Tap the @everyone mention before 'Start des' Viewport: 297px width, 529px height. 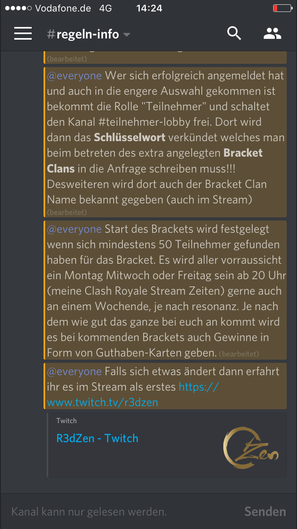click(74, 229)
